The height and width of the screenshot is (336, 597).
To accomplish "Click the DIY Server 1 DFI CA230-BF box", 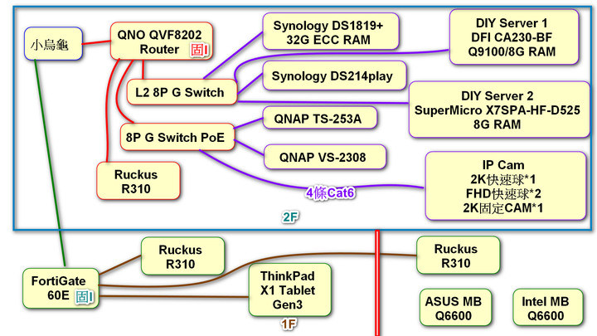I will (514, 37).
